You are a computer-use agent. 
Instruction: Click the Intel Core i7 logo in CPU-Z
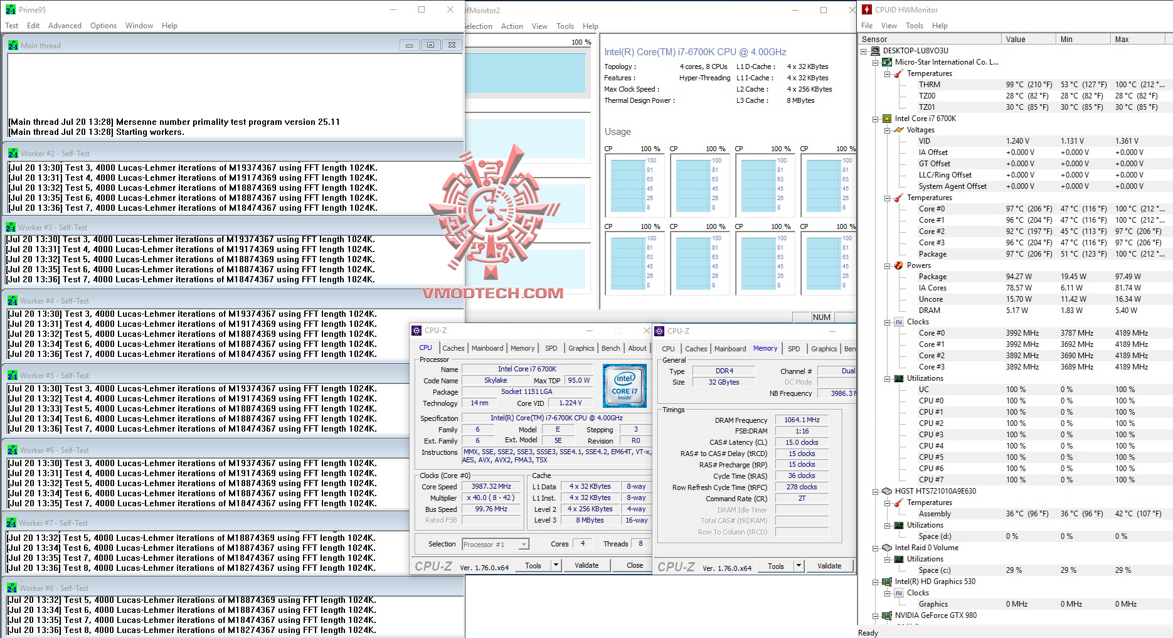tap(624, 385)
